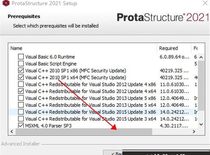Click the horizontal scrollbar thumb
Screen dimensions: 210x155
click(x=84, y=132)
